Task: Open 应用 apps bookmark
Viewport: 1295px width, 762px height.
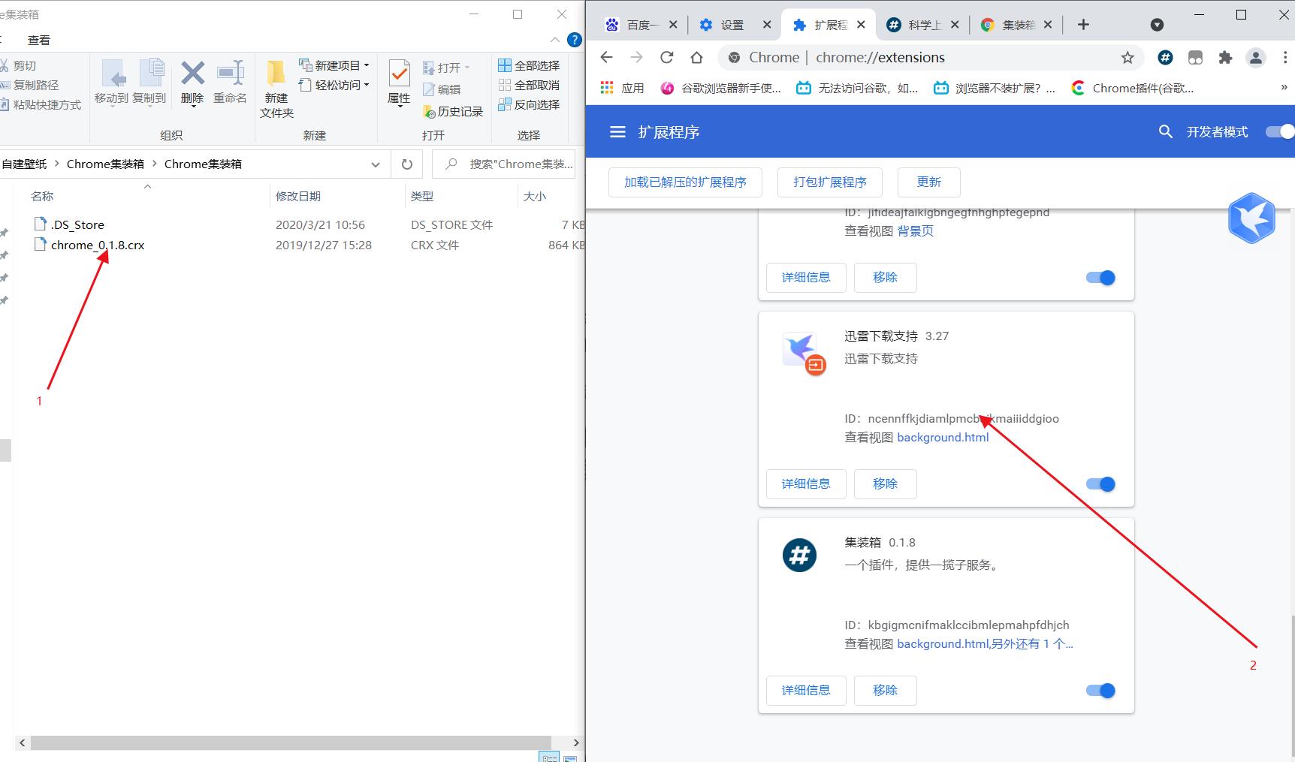Action: pyautogui.click(x=623, y=88)
